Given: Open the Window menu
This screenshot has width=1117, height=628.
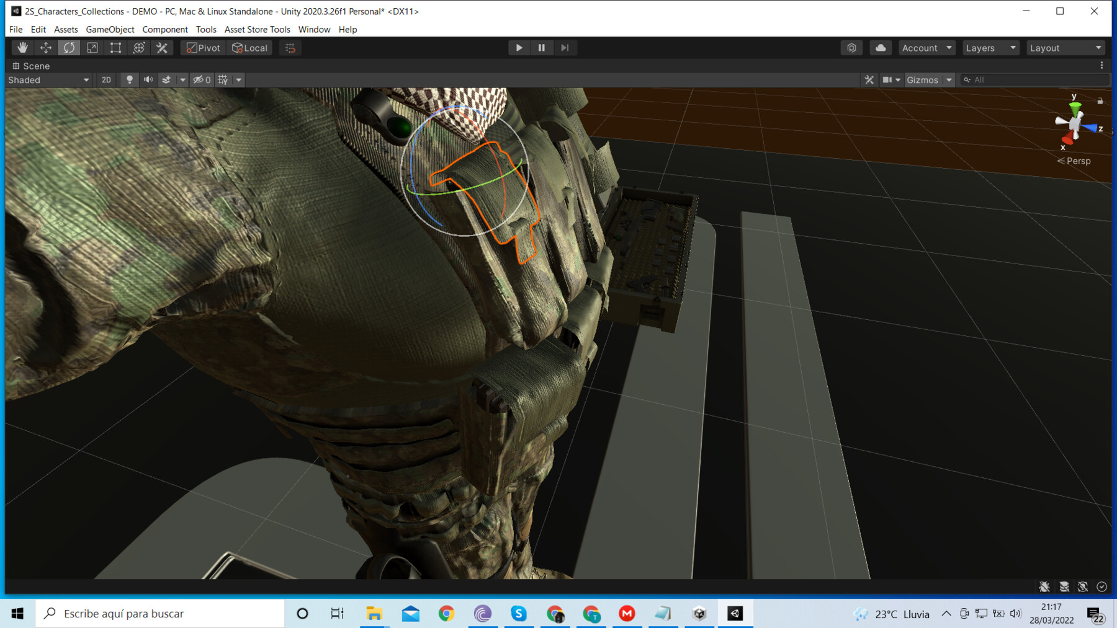Looking at the screenshot, I should pyautogui.click(x=314, y=29).
